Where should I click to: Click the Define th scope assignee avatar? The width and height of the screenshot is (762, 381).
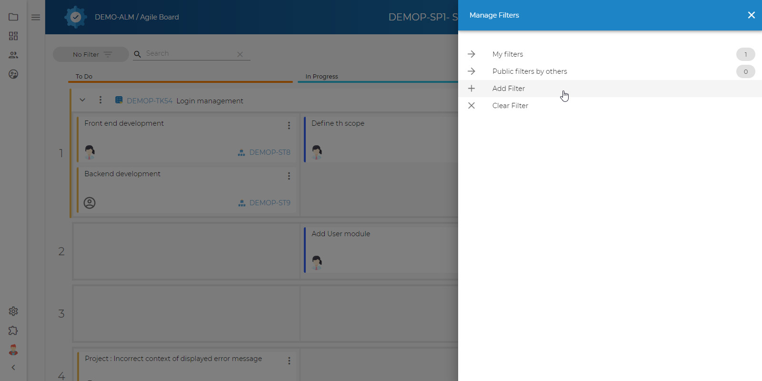[317, 152]
